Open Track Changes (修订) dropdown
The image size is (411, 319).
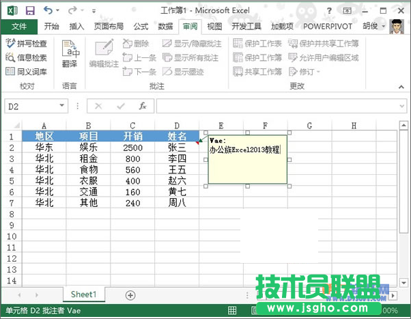click(x=304, y=71)
